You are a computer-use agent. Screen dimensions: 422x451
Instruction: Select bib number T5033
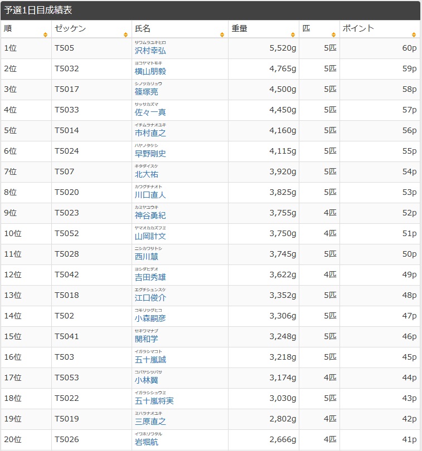point(66,110)
